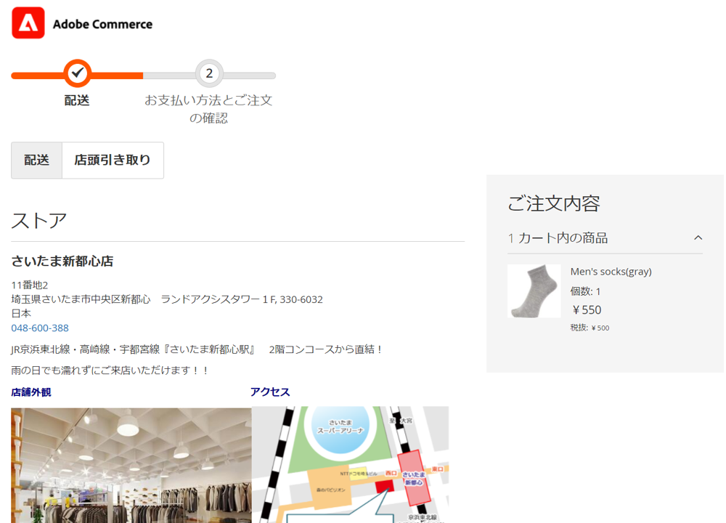
Task: Open the store interior photo
Action: [131, 465]
